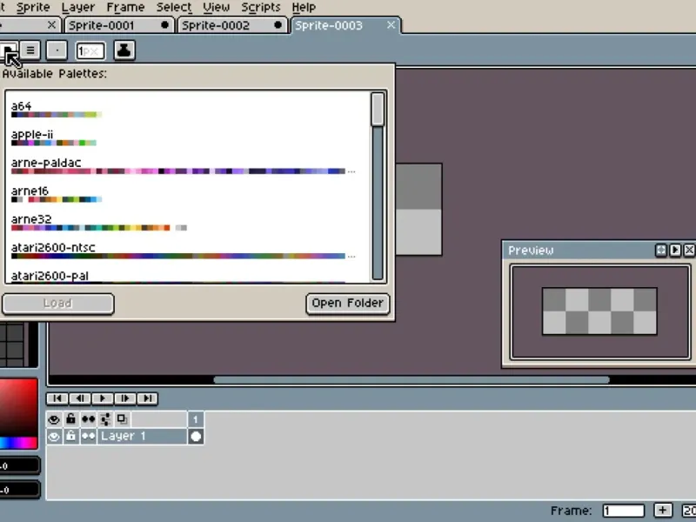696x522 pixels.
Task: Click the hue slider bar
Action: 18,443
